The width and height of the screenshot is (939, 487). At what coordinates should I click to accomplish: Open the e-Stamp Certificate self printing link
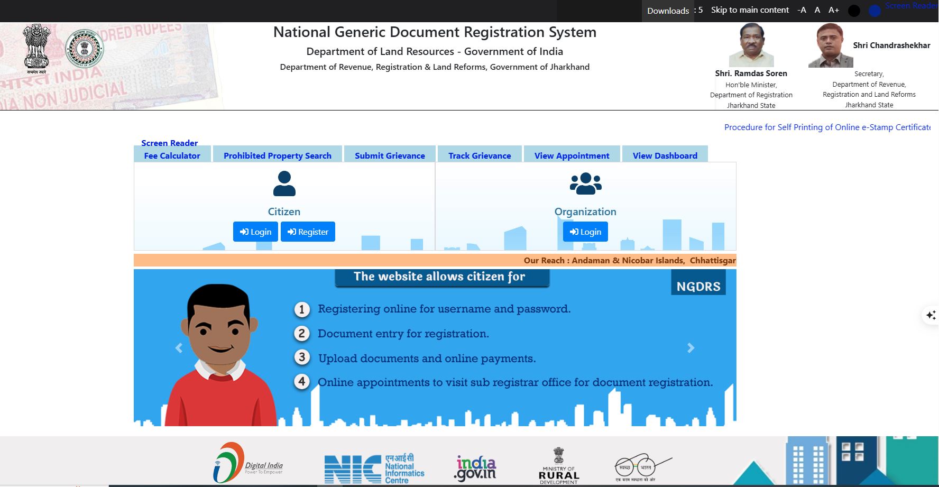(827, 127)
